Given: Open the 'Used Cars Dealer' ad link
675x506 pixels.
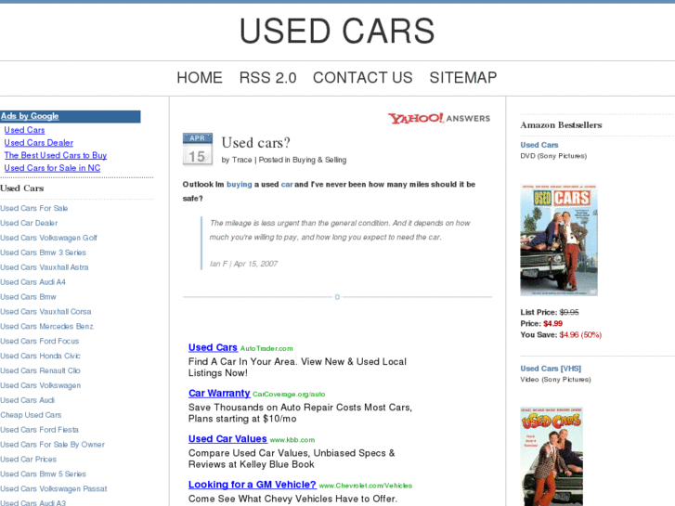Looking at the screenshot, I should point(39,143).
